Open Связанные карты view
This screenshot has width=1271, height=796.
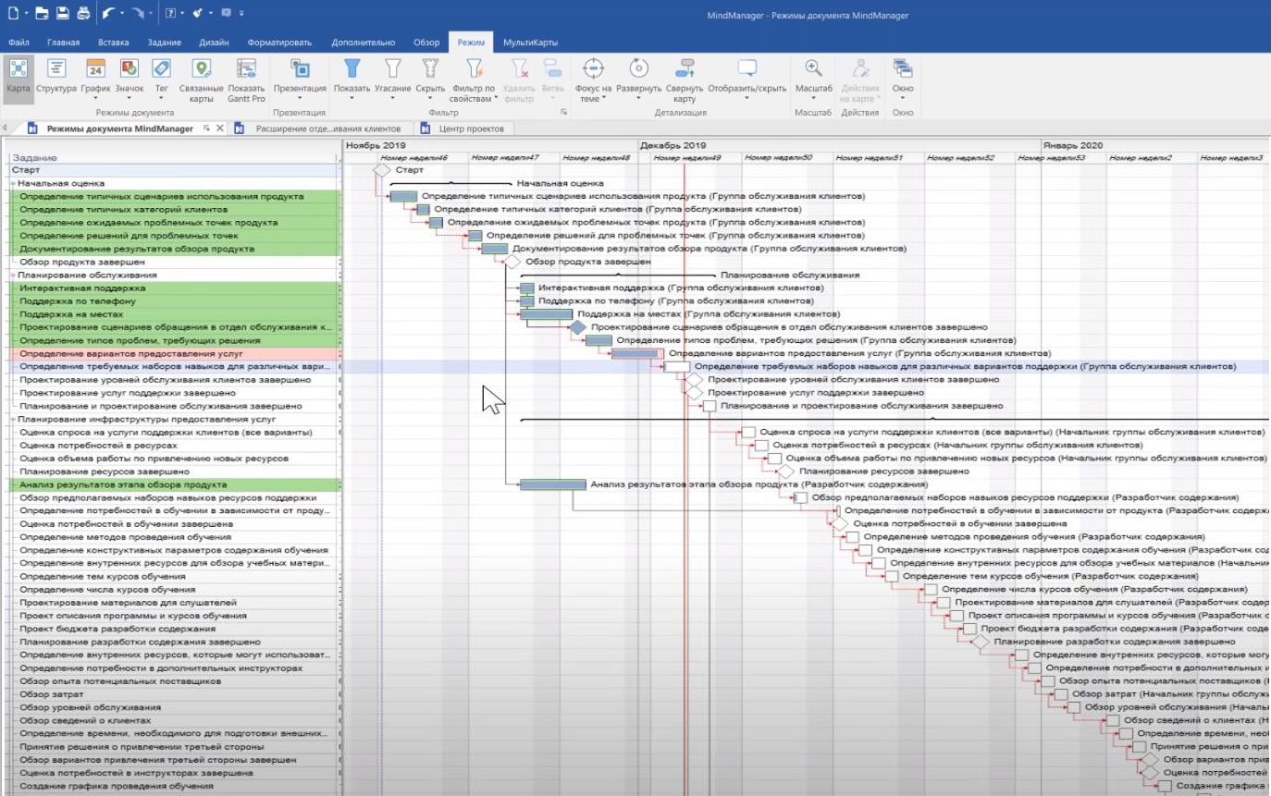(201, 80)
